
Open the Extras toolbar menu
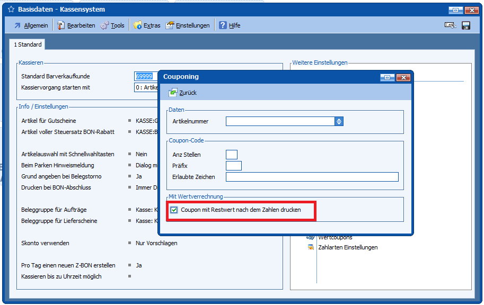[x=147, y=25]
